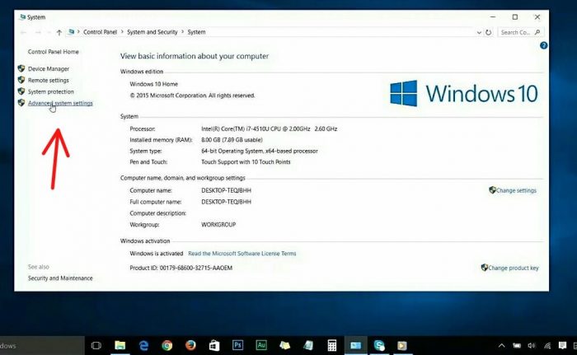The height and width of the screenshot is (355, 577).
Task: Click the search magnifier icon
Action: pos(537,32)
